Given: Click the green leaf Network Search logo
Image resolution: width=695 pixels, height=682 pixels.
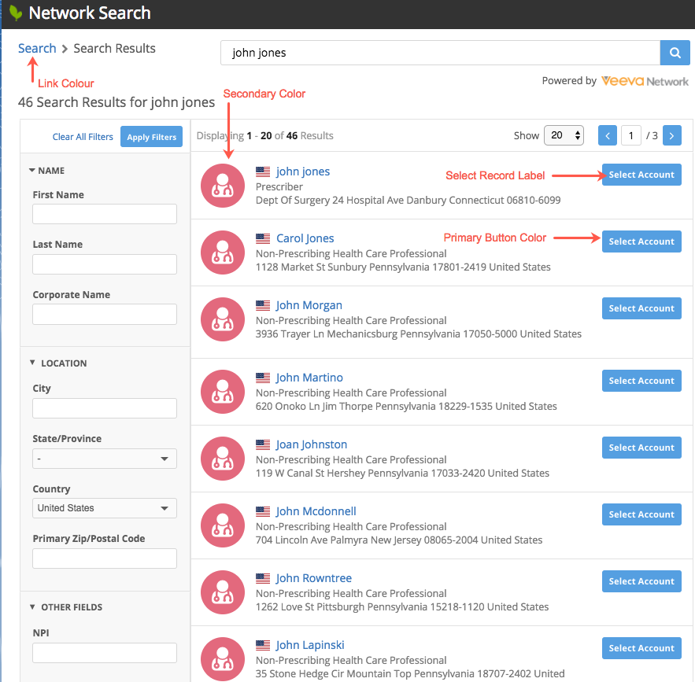Looking at the screenshot, I should [15, 13].
